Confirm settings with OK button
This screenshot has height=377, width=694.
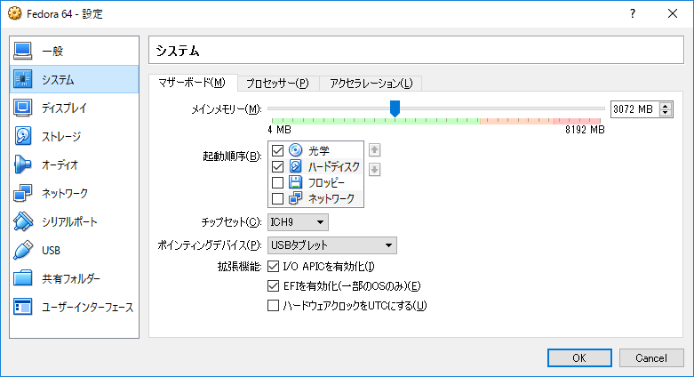point(579,358)
